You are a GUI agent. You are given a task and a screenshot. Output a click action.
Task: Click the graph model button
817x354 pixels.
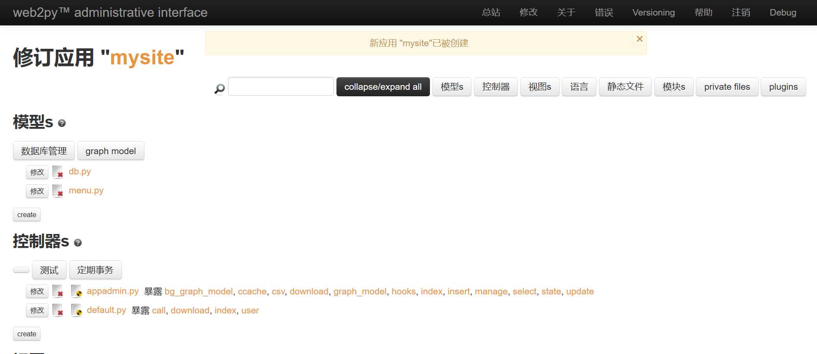(x=111, y=151)
